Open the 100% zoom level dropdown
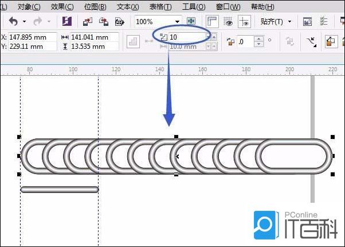 click(177, 21)
